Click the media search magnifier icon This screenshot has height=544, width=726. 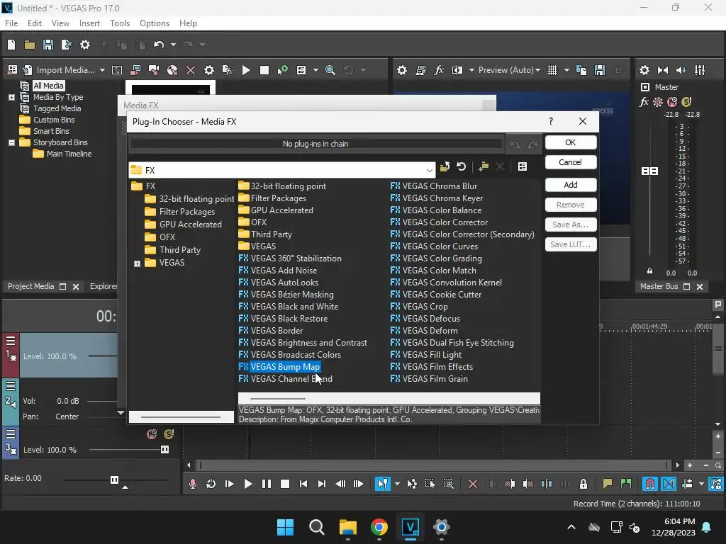coord(330,70)
